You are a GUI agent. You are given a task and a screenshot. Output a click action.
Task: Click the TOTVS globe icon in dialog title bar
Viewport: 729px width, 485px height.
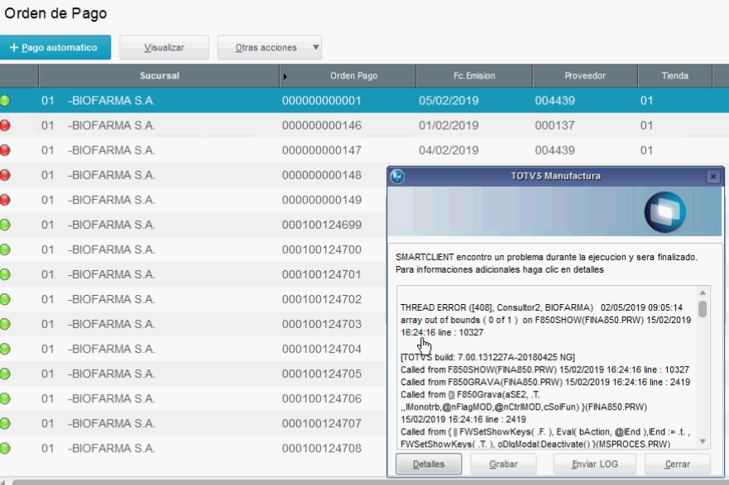point(397,176)
